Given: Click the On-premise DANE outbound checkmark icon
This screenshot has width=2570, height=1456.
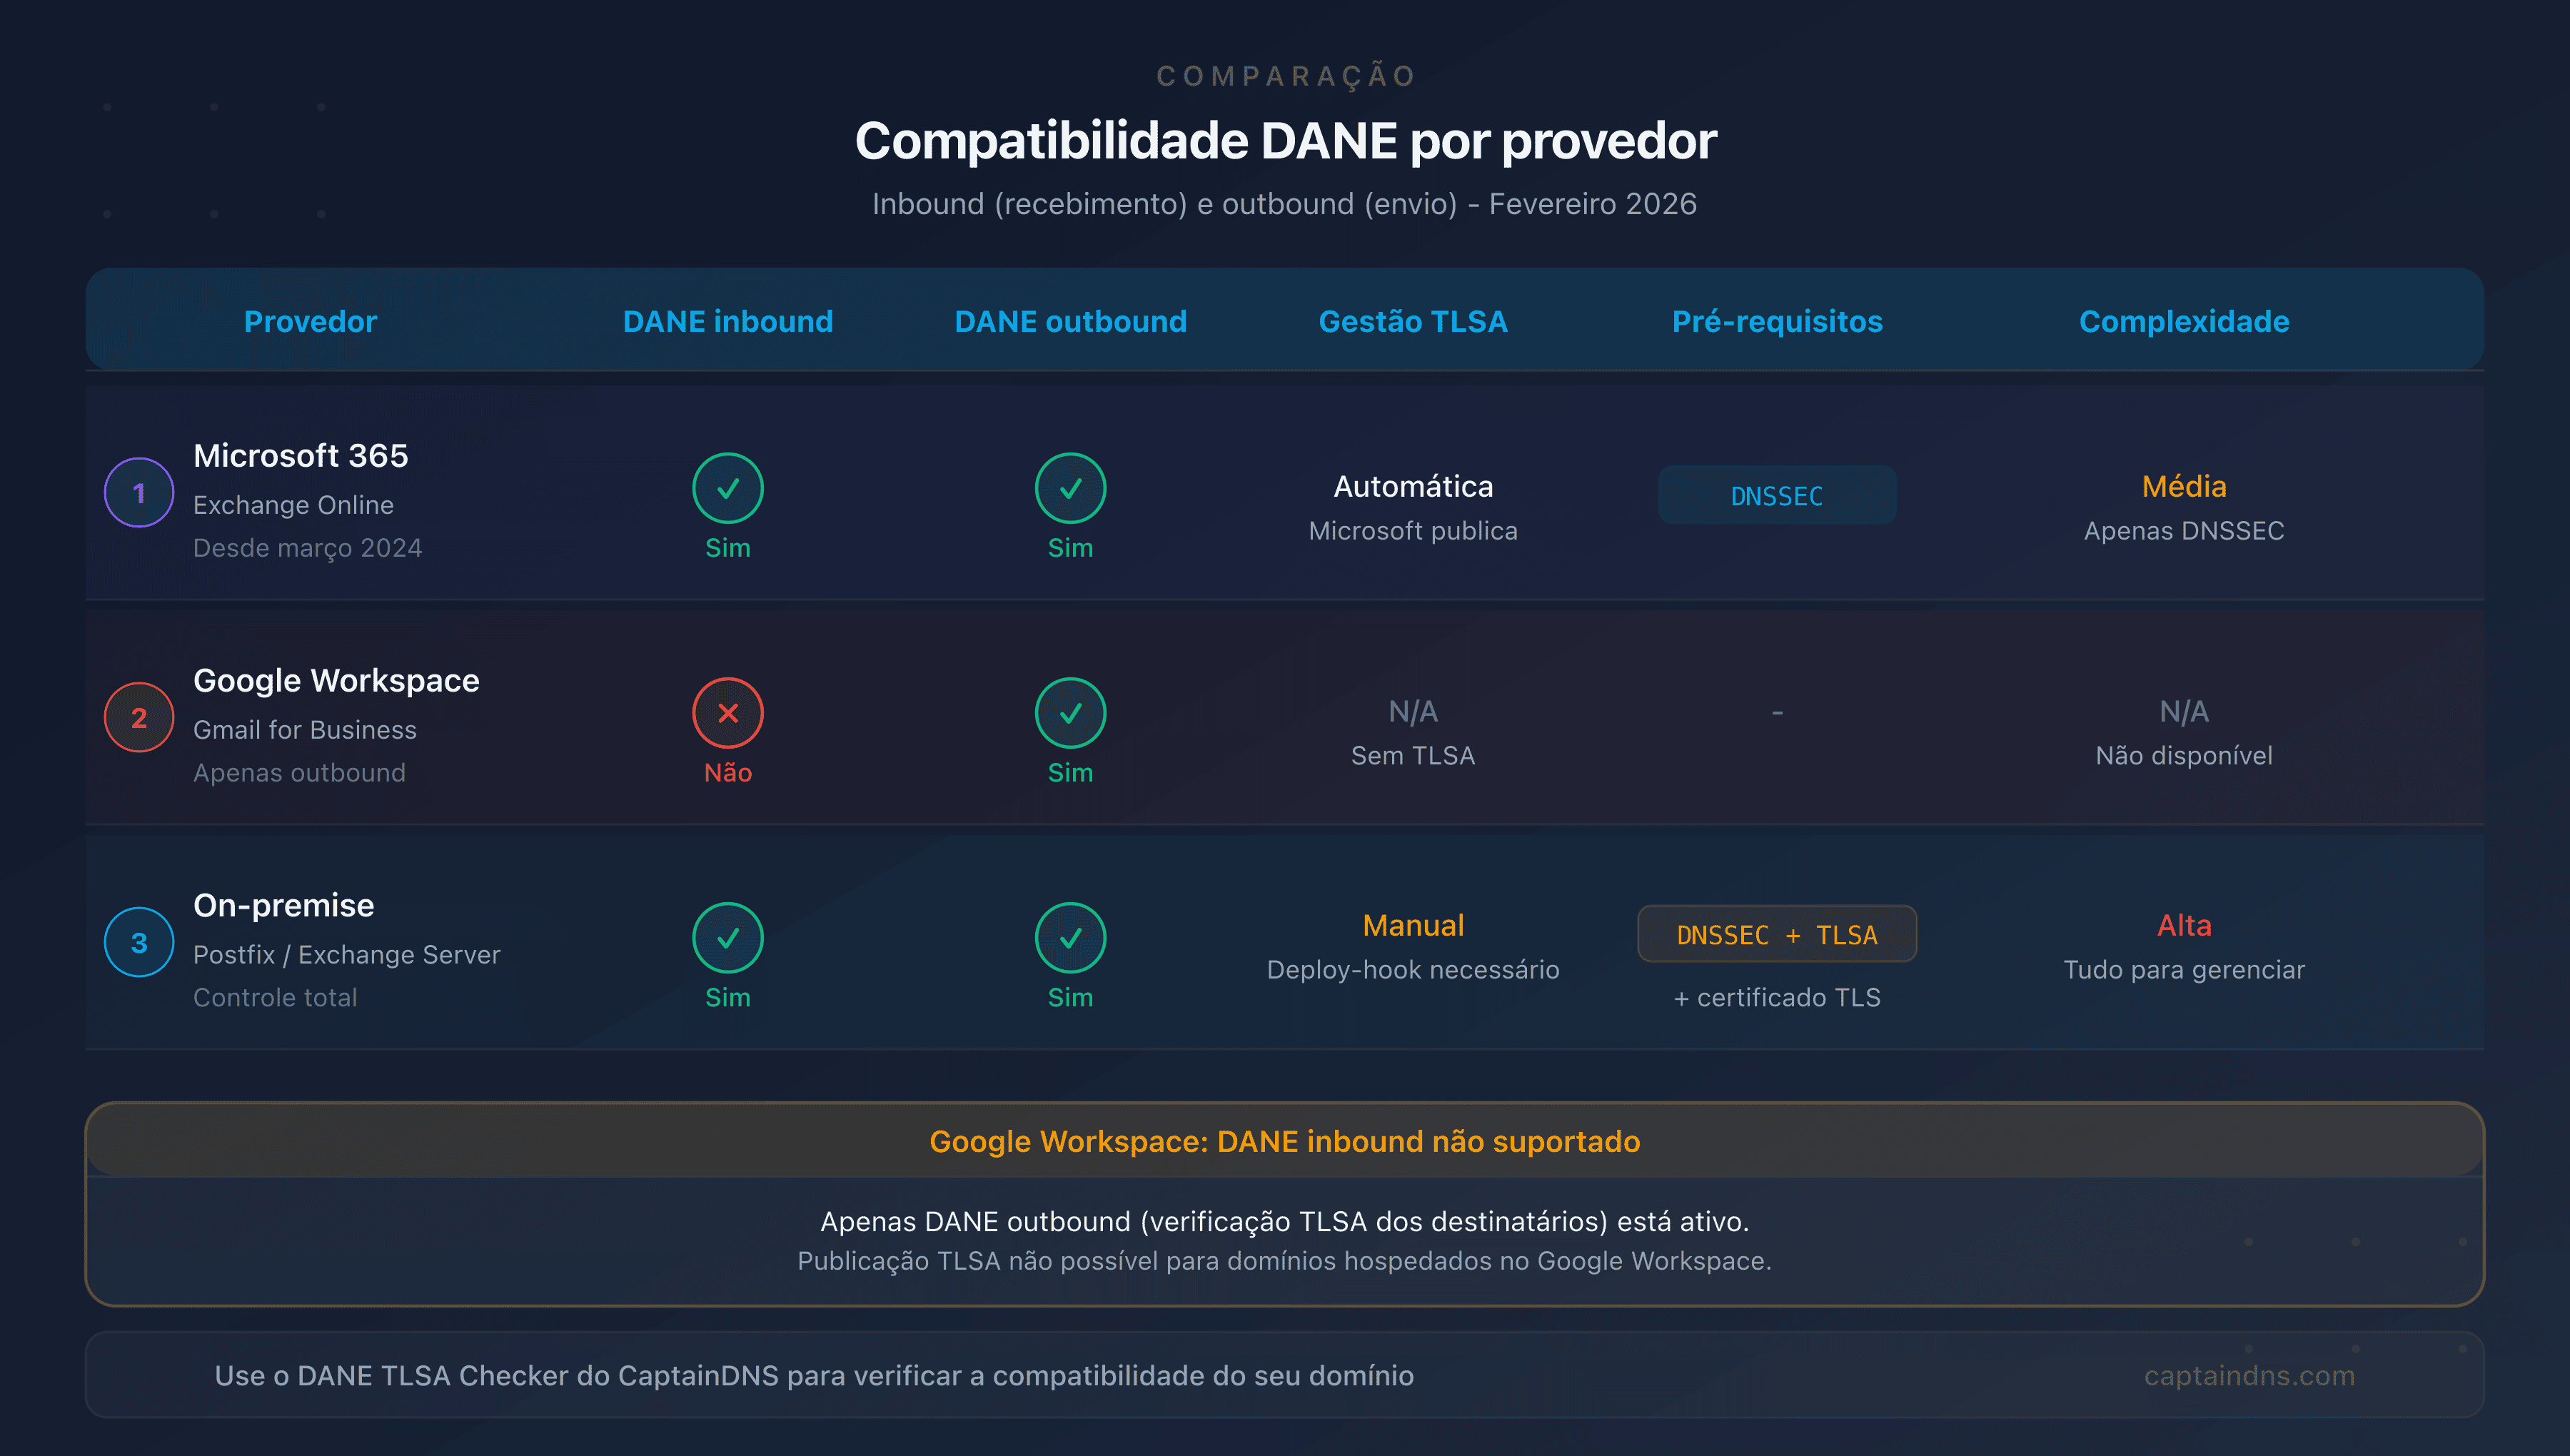Looking at the screenshot, I should [1070, 938].
